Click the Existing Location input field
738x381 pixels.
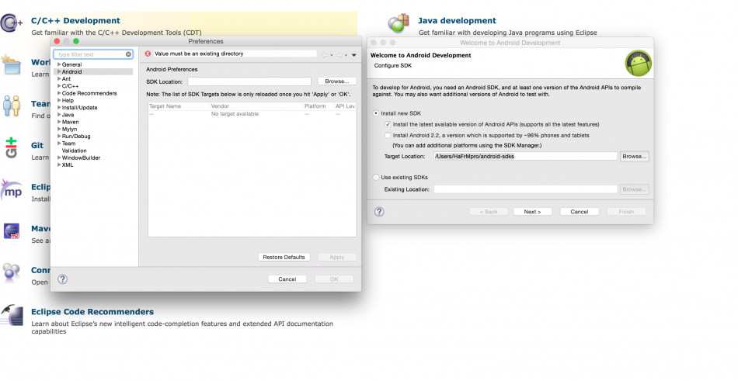(525, 189)
